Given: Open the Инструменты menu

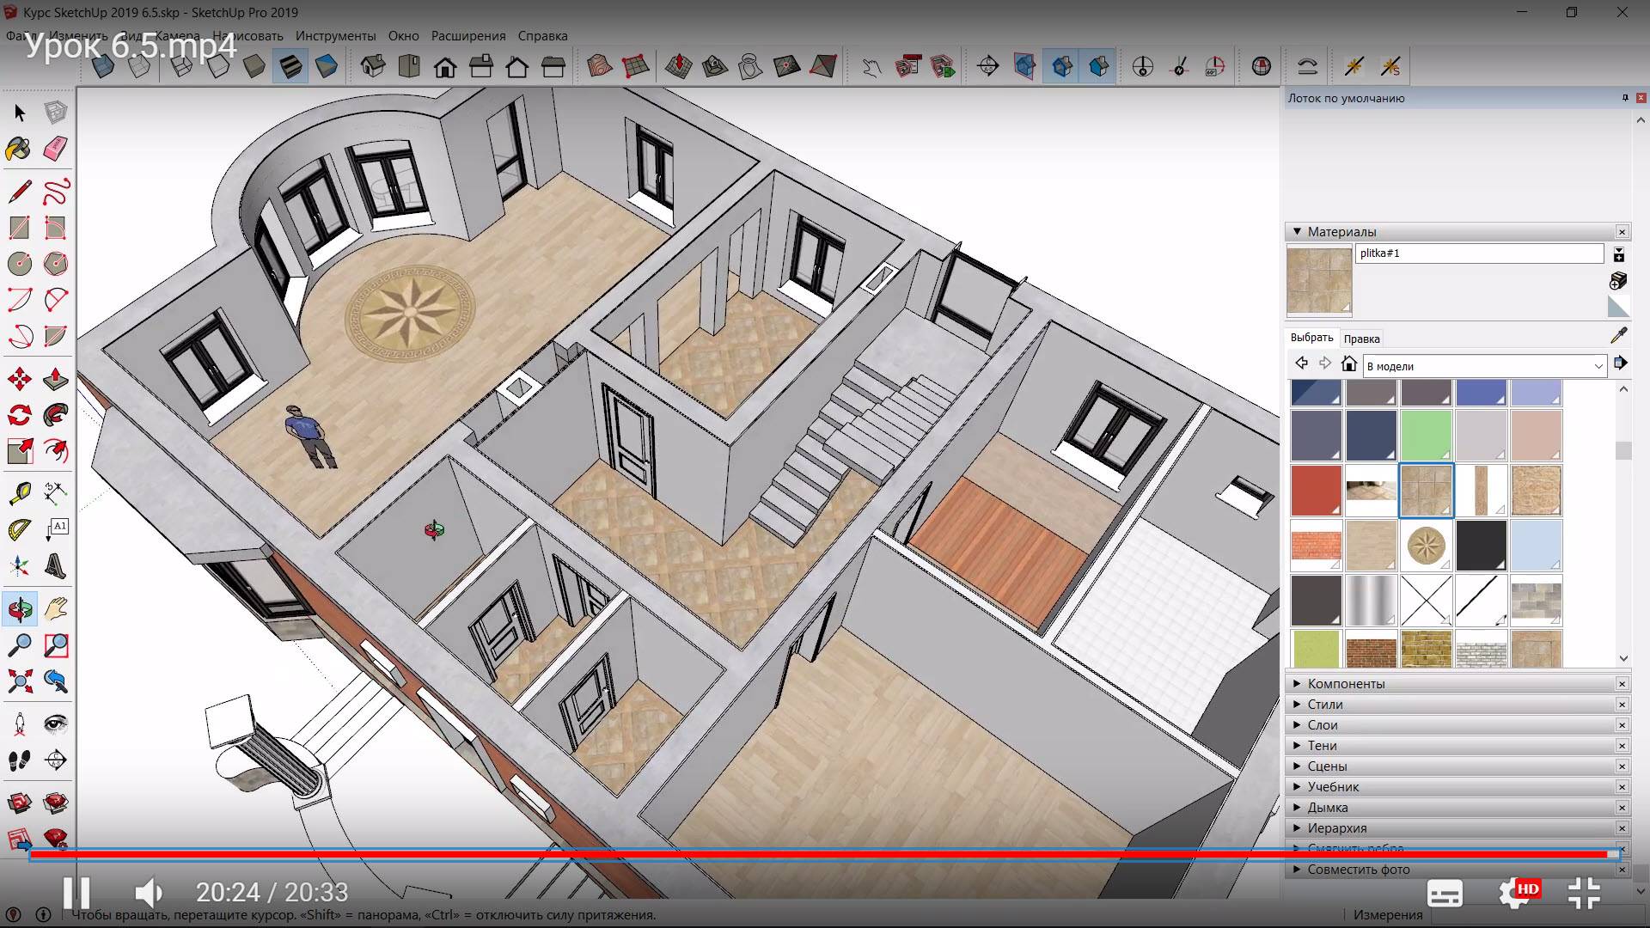Looking at the screenshot, I should pos(335,35).
